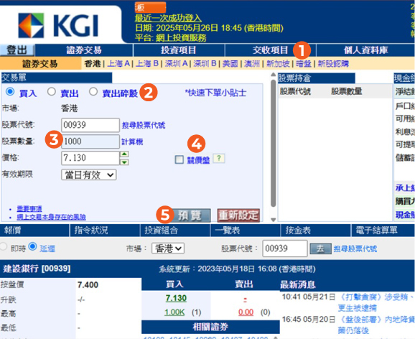The height and width of the screenshot is (339, 415).
Task: Select the 暗盤 market link
Action: [304, 63]
